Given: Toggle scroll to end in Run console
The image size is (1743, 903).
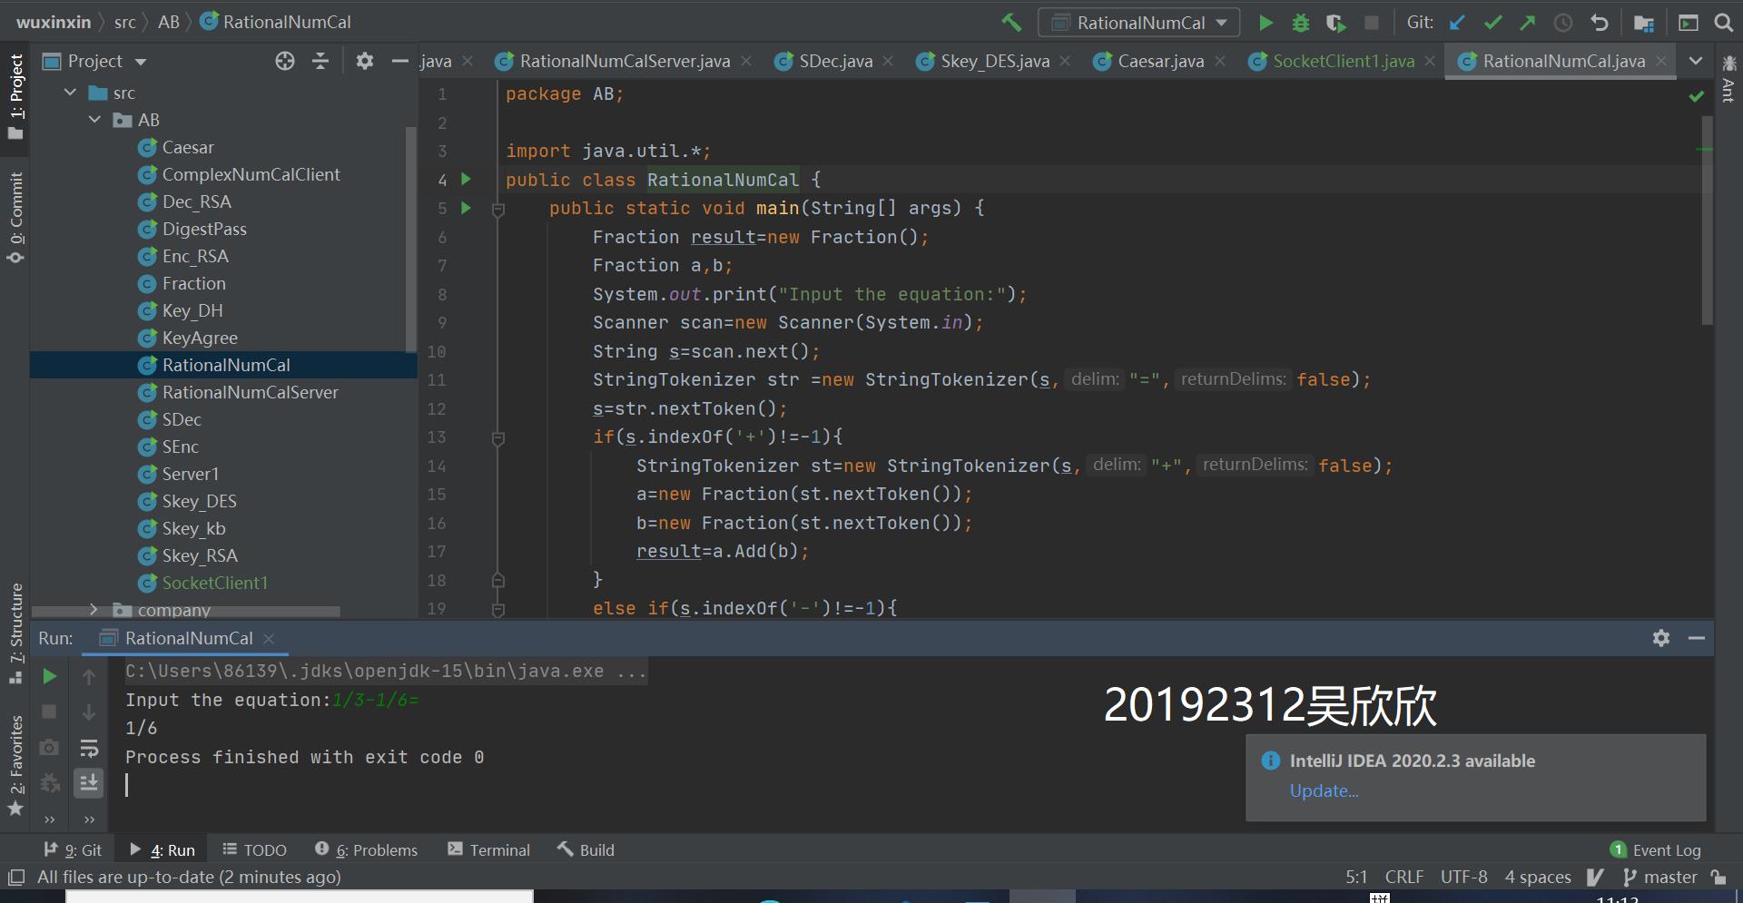Looking at the screenshot, I should pos(89,782).
